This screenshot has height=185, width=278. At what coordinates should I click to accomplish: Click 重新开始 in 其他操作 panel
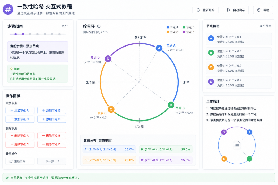tap(20, 161)
